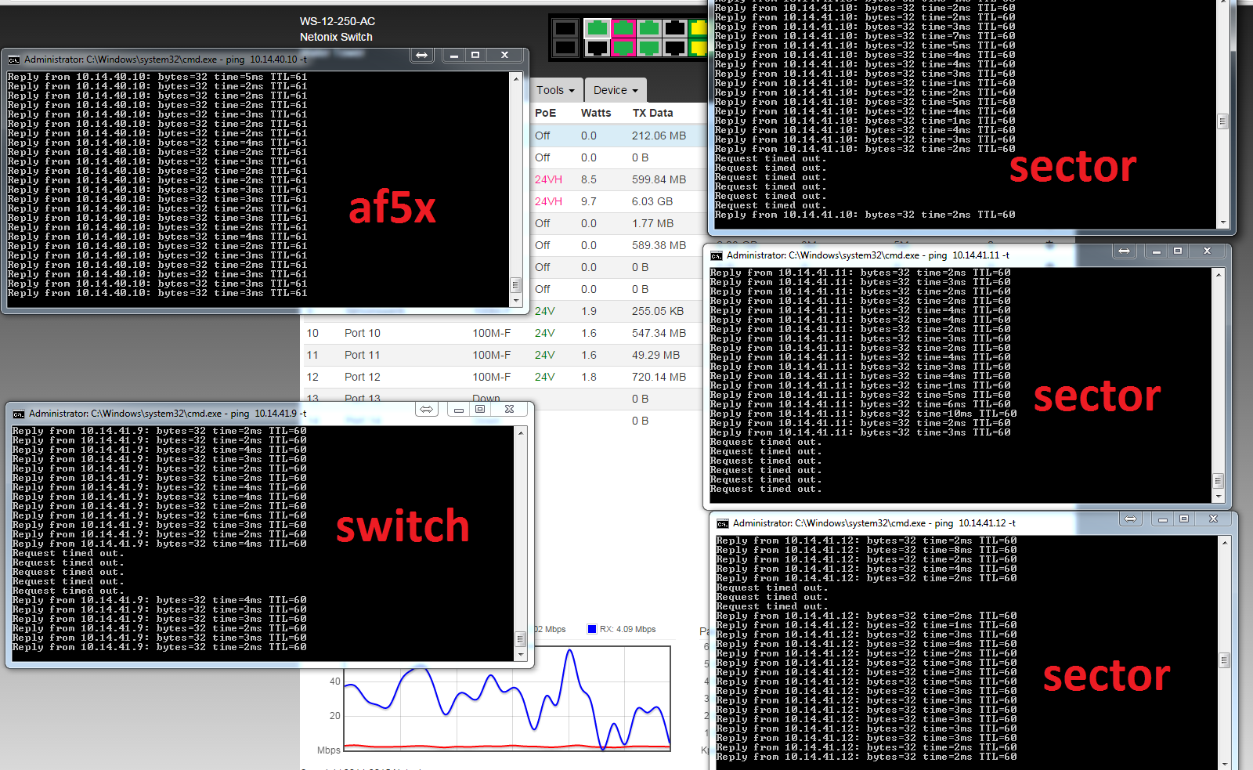Click the scroll-down arrow in the 10.14.41.11 window
The height and width of the screenshot is (770, 1253).
(1219, 496)
